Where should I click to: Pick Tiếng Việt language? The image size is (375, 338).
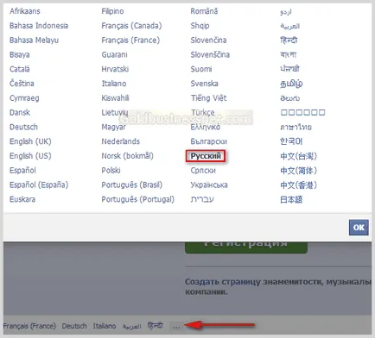pyautogui.click(x=208, y=98)
